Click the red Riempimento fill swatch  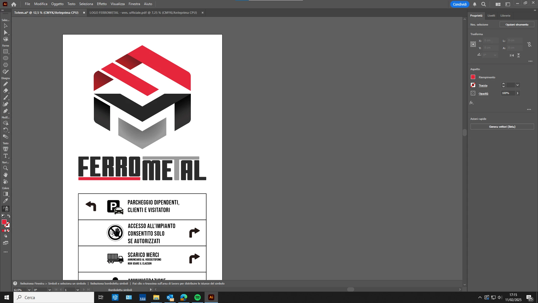(x=473, y=77)
